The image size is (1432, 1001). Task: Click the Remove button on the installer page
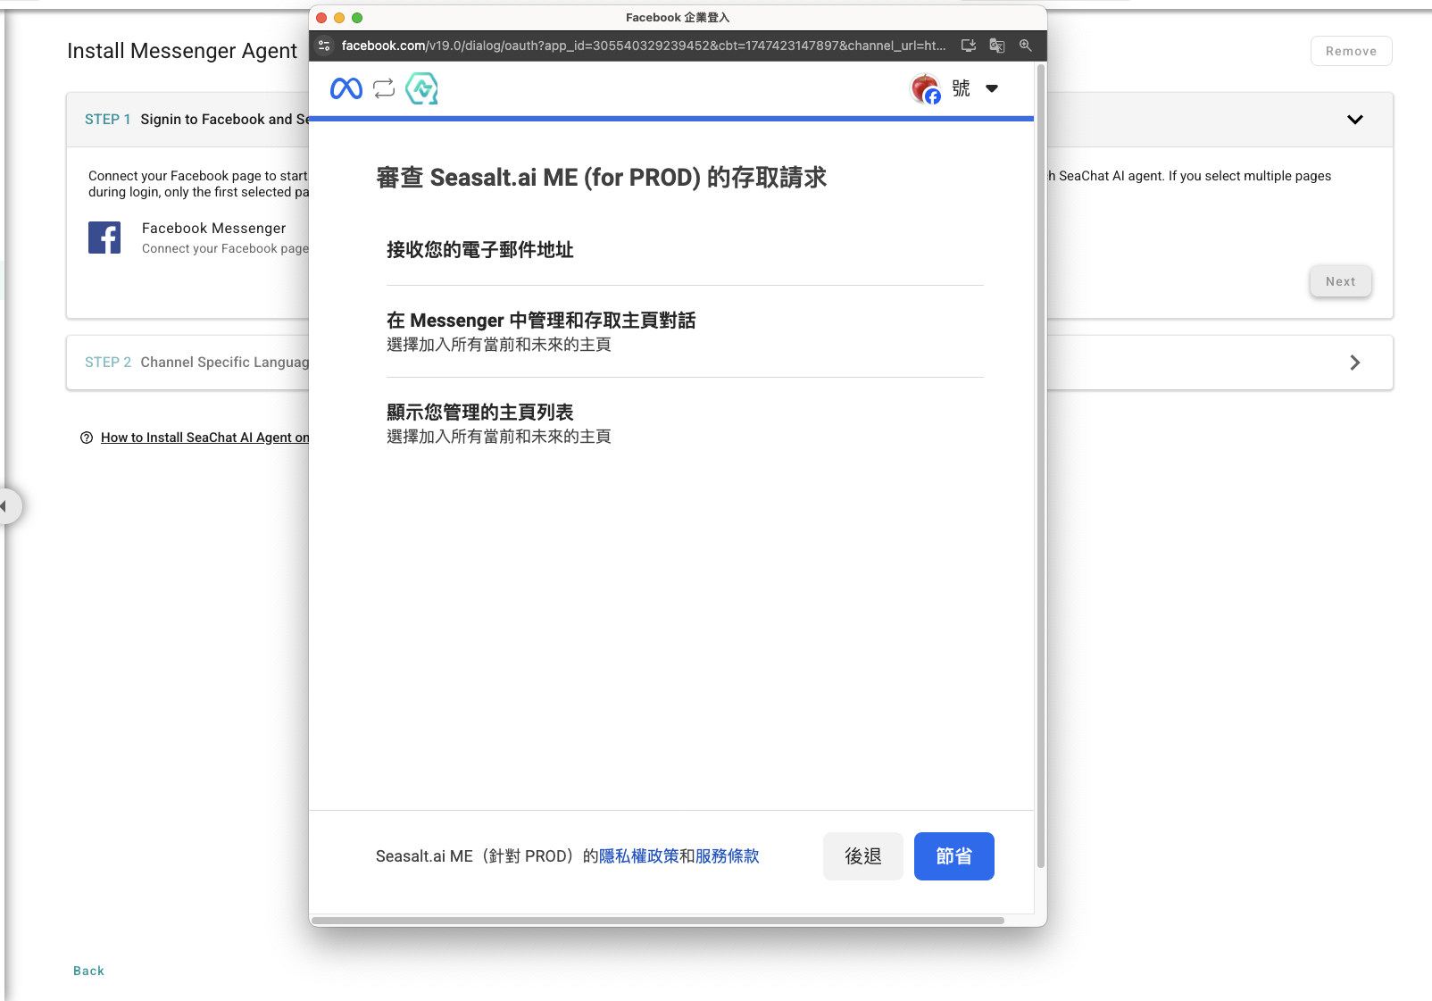coord(1352,51)
